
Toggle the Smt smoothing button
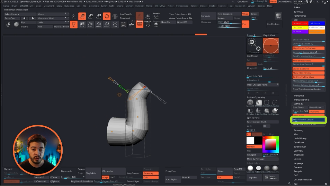225,177
